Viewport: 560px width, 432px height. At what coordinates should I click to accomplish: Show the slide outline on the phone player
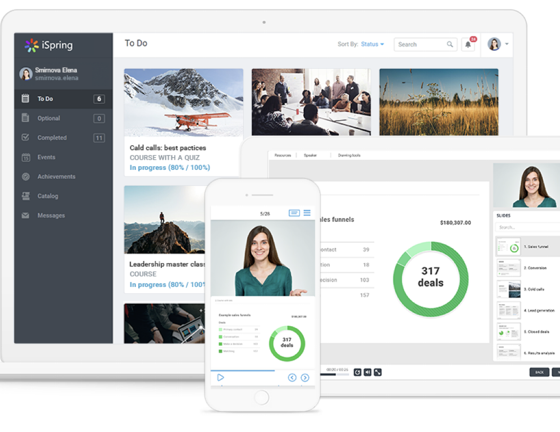(307, 213)
